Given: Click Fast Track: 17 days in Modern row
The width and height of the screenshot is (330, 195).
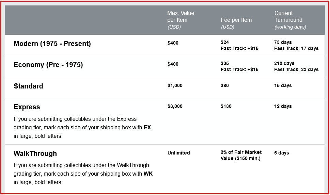Looking at the screenshot, I should (x=296, y=48).
